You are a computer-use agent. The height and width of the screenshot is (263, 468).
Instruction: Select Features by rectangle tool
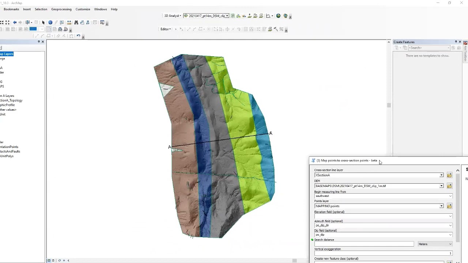tap(27, 22)
